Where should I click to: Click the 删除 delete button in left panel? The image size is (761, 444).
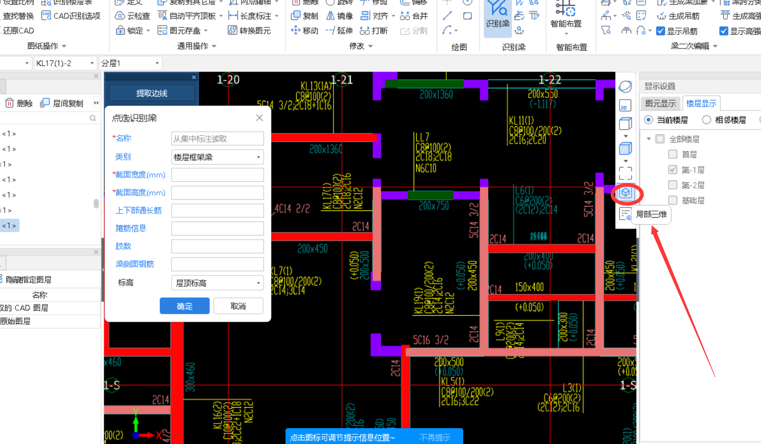tap(19, 103)
